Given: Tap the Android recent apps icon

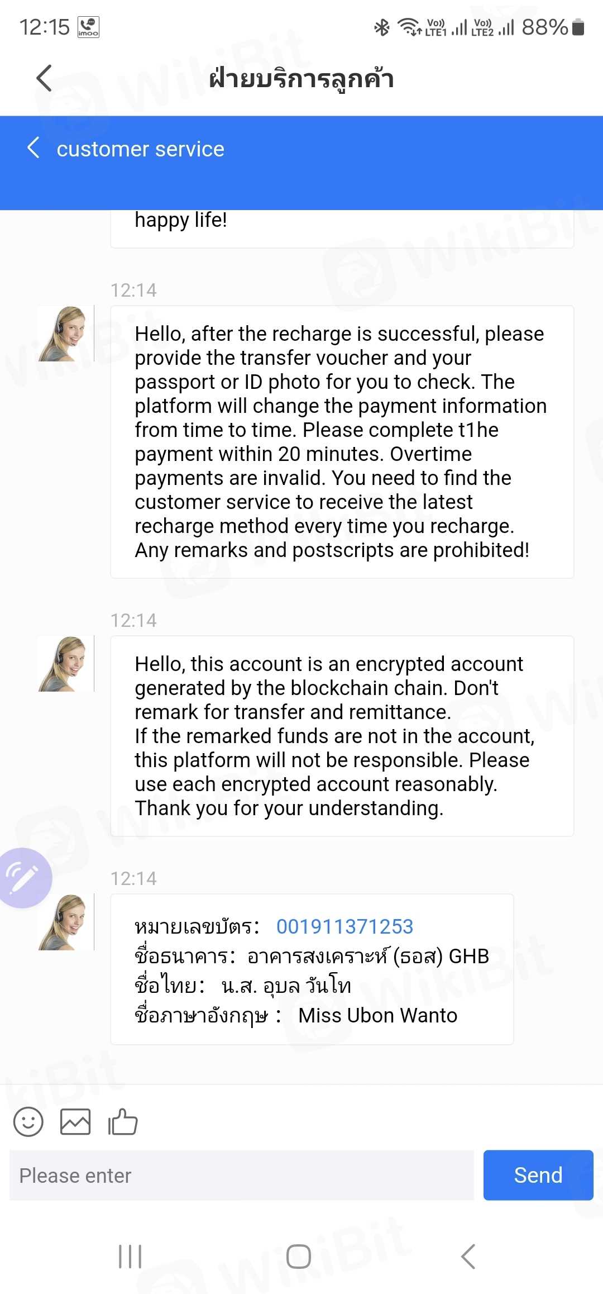Looking at the screenshot, I should pos(130,1257).
